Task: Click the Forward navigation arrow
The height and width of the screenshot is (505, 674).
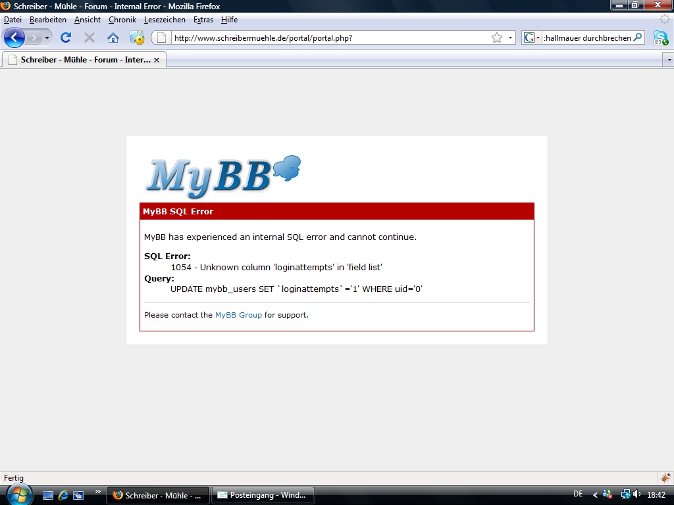Action: pos(34,37)
